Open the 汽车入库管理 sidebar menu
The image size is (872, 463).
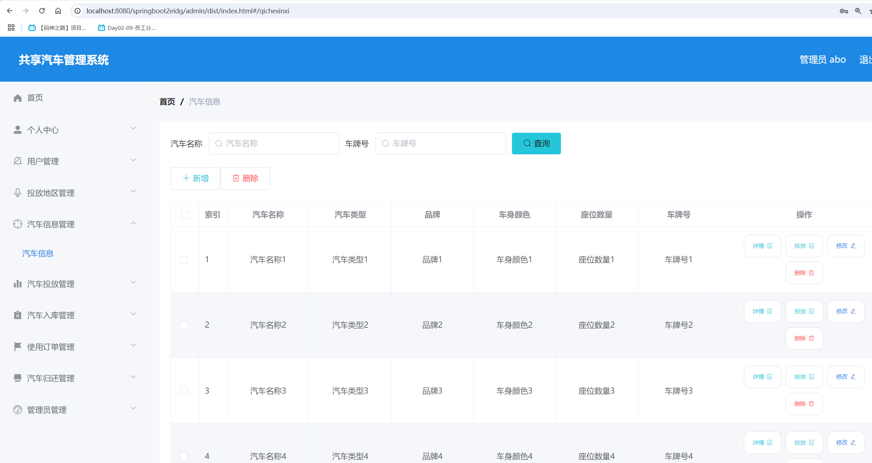(x=51, y=316)
